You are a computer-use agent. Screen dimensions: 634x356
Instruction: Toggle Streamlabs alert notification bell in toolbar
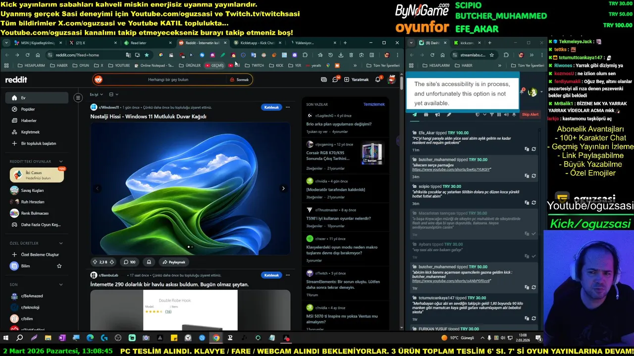[514, 115]
